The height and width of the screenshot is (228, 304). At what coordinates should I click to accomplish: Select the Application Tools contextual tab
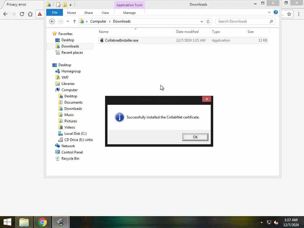(129, 5)
